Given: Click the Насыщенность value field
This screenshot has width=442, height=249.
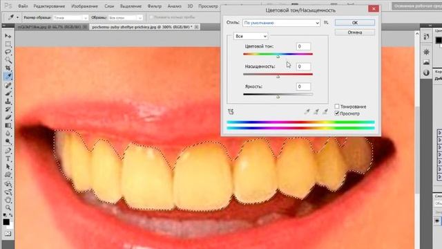Looking at the screenshot, I should [x=303, y=66].
